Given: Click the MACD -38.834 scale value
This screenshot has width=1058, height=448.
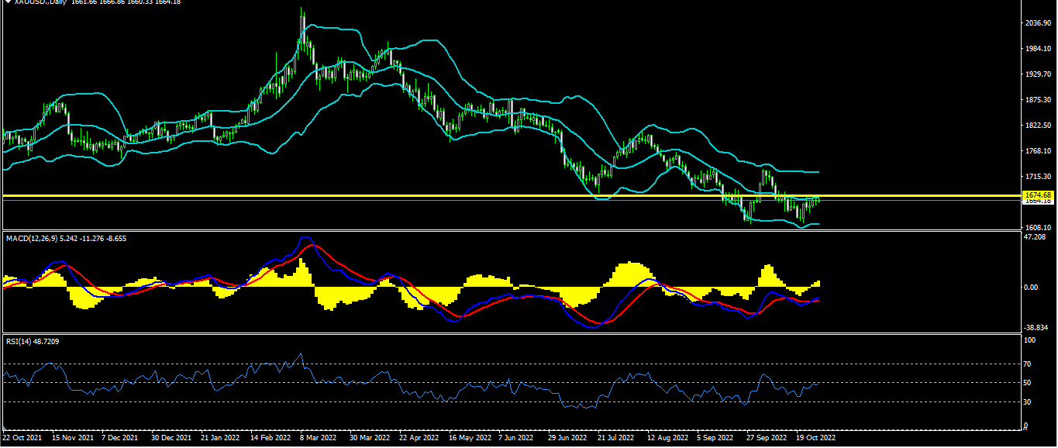Looking at the screenshot, I should (x=1035, y=329).
